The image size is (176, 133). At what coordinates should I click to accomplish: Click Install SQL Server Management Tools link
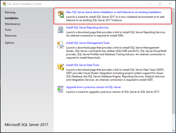point(88,43)
